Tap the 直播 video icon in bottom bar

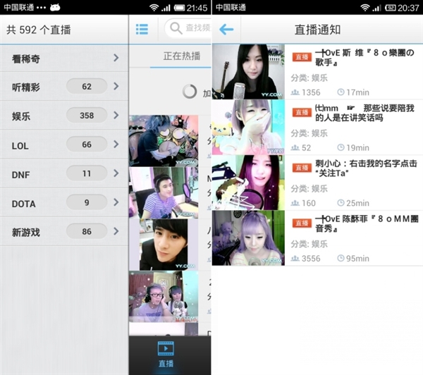click(x=166, y=354)
